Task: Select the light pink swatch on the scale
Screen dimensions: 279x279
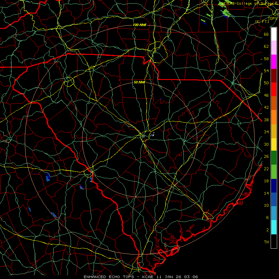Action: coord(274,48)
